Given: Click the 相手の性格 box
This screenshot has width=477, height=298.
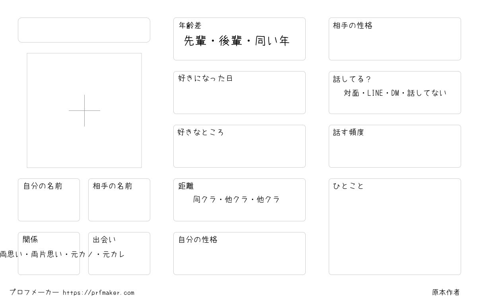Looking at the screenshot, I should point(395,39).
